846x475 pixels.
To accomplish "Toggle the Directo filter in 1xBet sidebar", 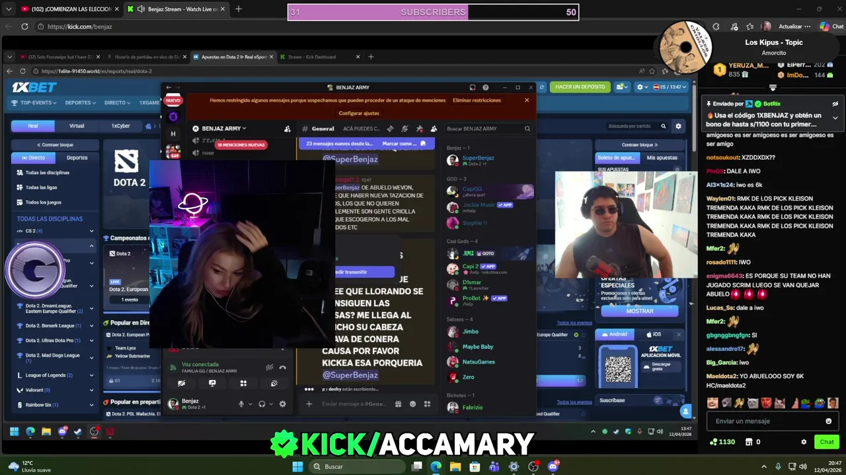I will tap(33, 158).
